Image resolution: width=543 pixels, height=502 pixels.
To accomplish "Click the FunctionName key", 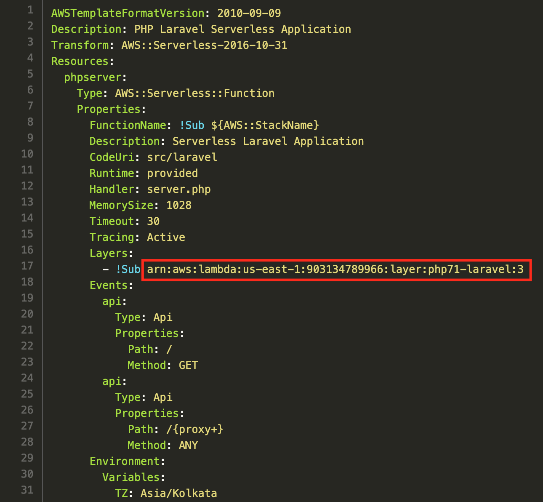I will click(x=128, y=125).
